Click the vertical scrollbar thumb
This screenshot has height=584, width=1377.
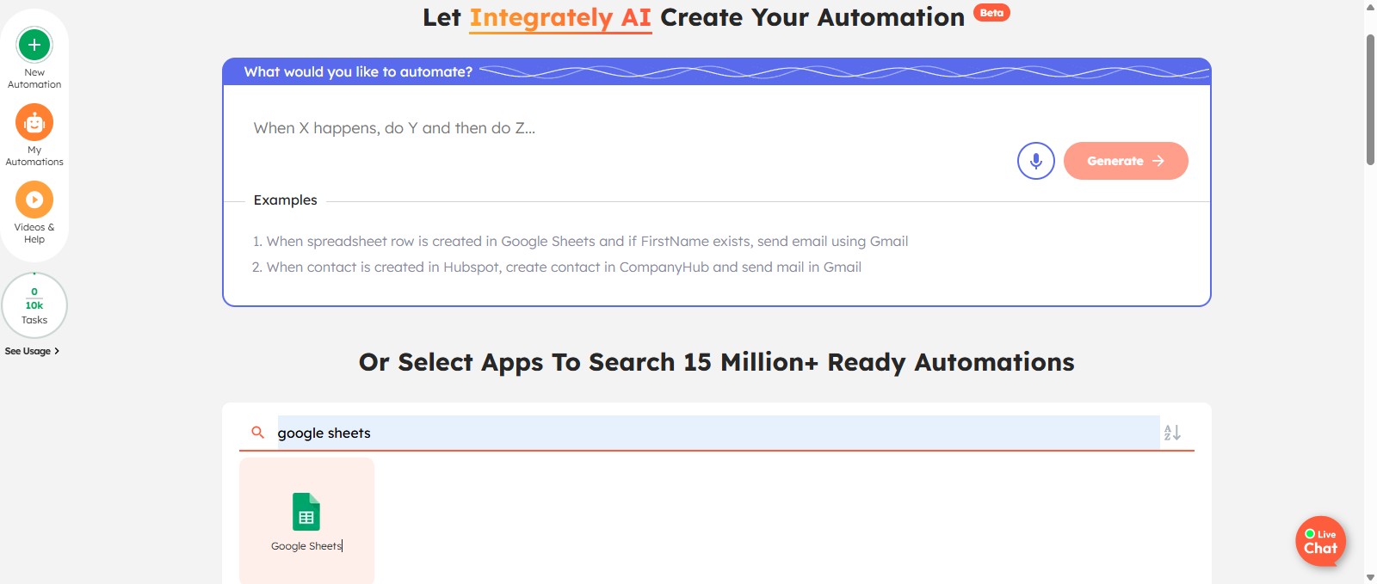[x=1370, y=99]
